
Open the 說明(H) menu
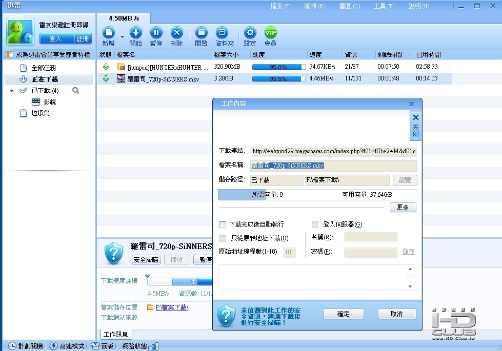(x=419, y=6)
